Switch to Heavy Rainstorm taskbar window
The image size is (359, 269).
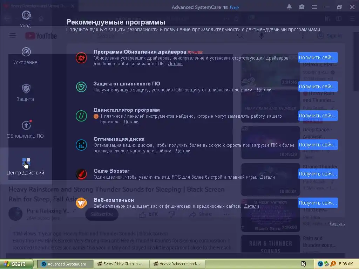[x=177, y=264]
